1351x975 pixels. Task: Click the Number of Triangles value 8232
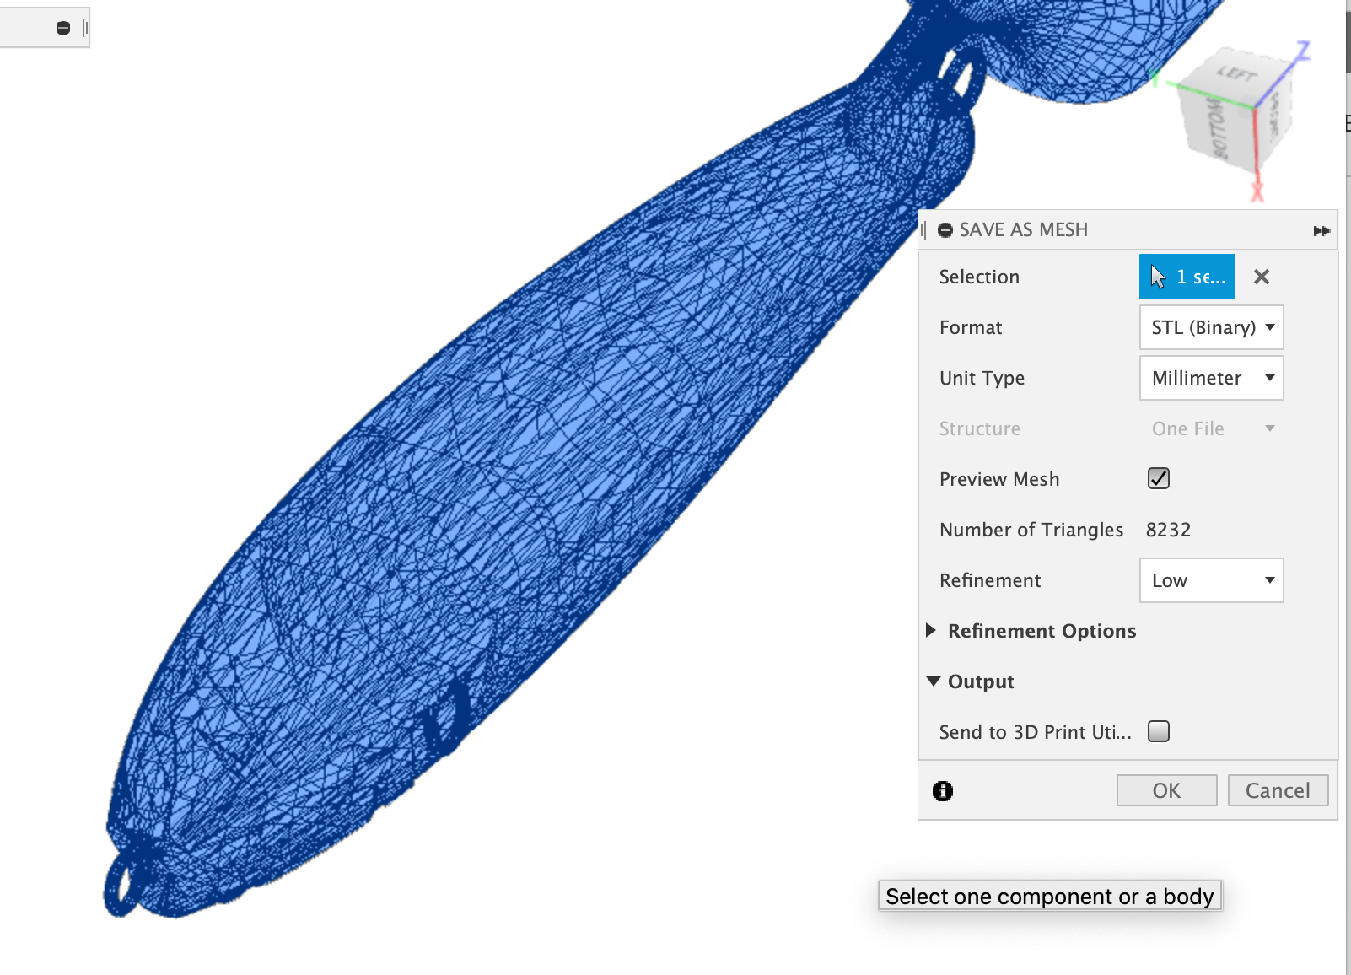[1168, 530]
